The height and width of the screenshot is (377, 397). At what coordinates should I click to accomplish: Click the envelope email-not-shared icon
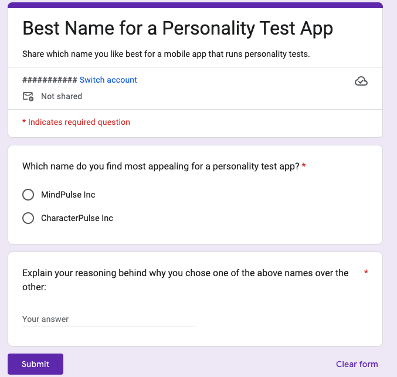(28, 97)
